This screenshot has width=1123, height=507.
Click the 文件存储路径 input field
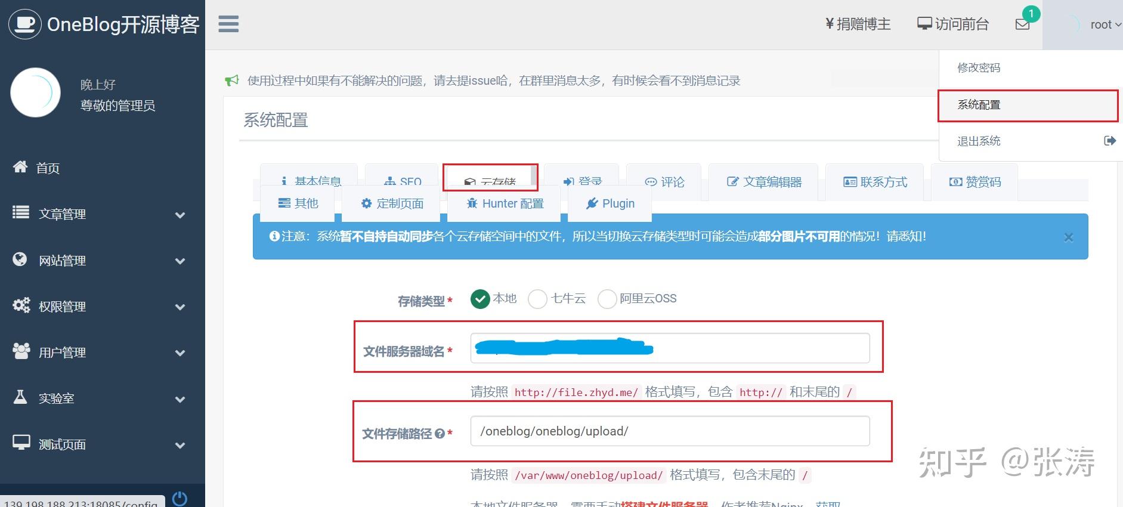tap(670, 431)
